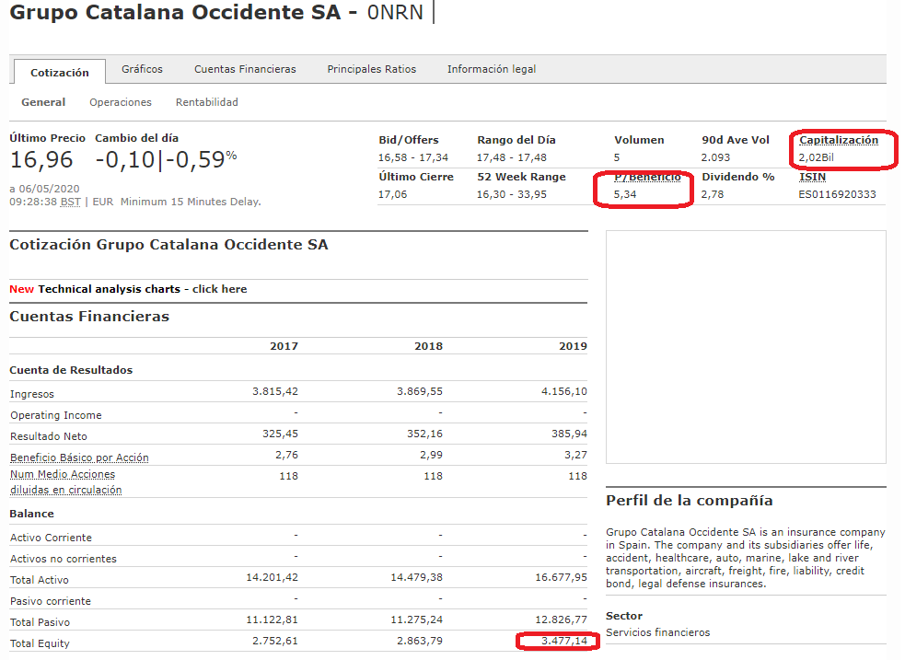Click Beneficio Básico por Acción link
This screenshot has height=660, width=905.
[79, 457]
